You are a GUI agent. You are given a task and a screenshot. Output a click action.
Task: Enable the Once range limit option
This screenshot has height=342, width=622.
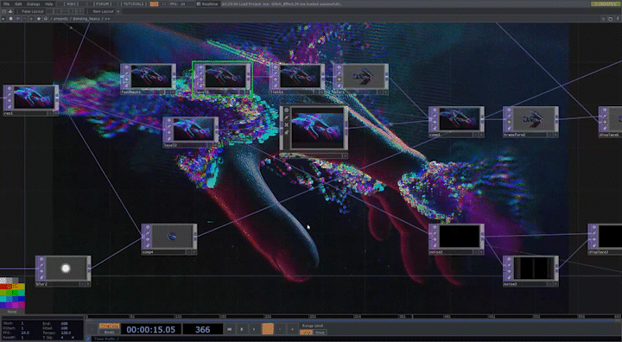tap(320, 332)
